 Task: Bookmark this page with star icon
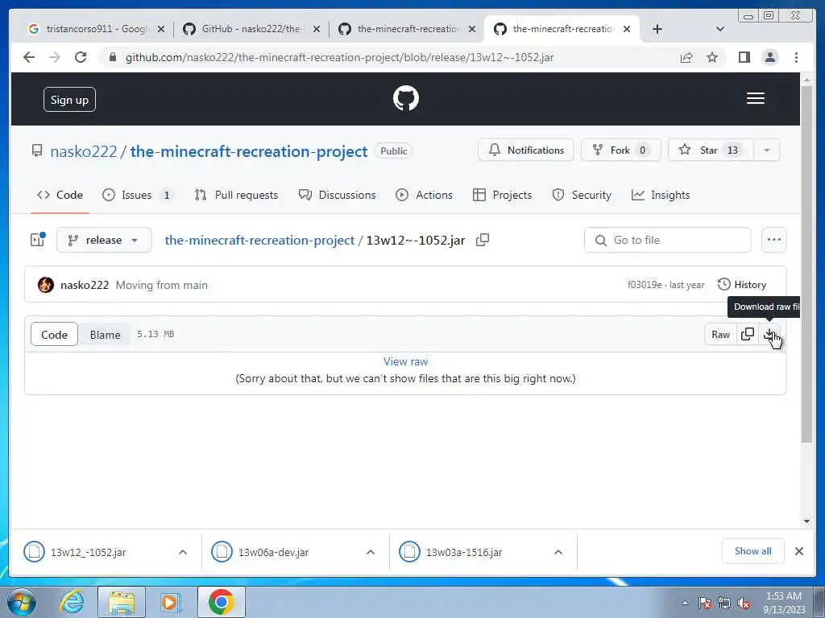pos(712,57)
